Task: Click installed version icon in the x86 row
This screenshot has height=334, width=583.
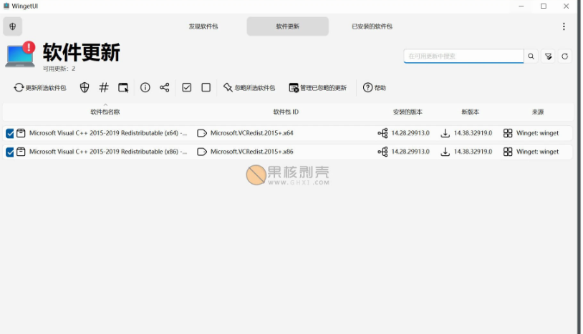Action: (382, 152)
